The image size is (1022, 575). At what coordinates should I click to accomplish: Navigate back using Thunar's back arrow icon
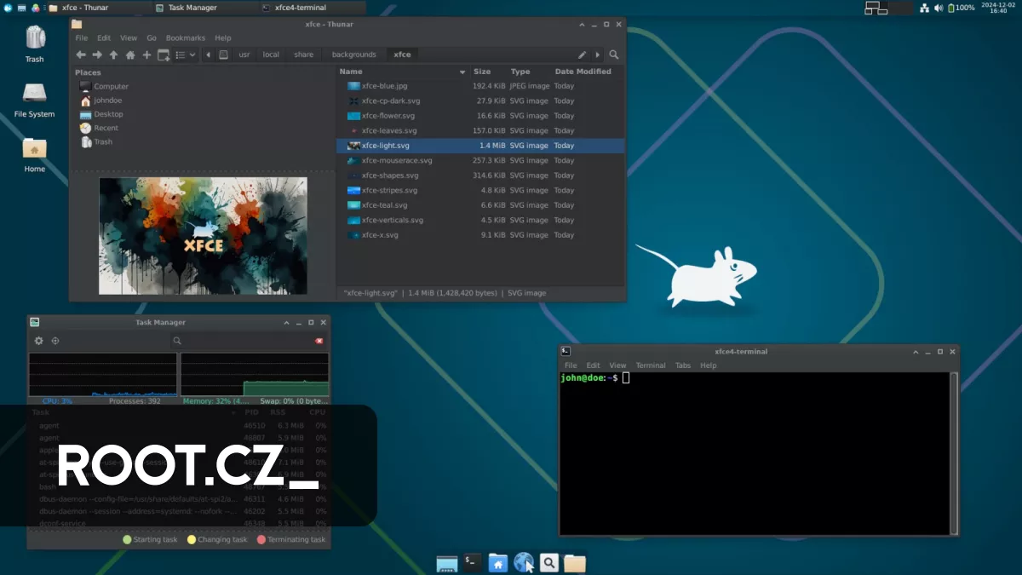tap(81, 55)
